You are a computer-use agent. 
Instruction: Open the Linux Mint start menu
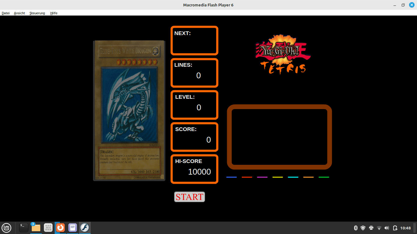6,228
